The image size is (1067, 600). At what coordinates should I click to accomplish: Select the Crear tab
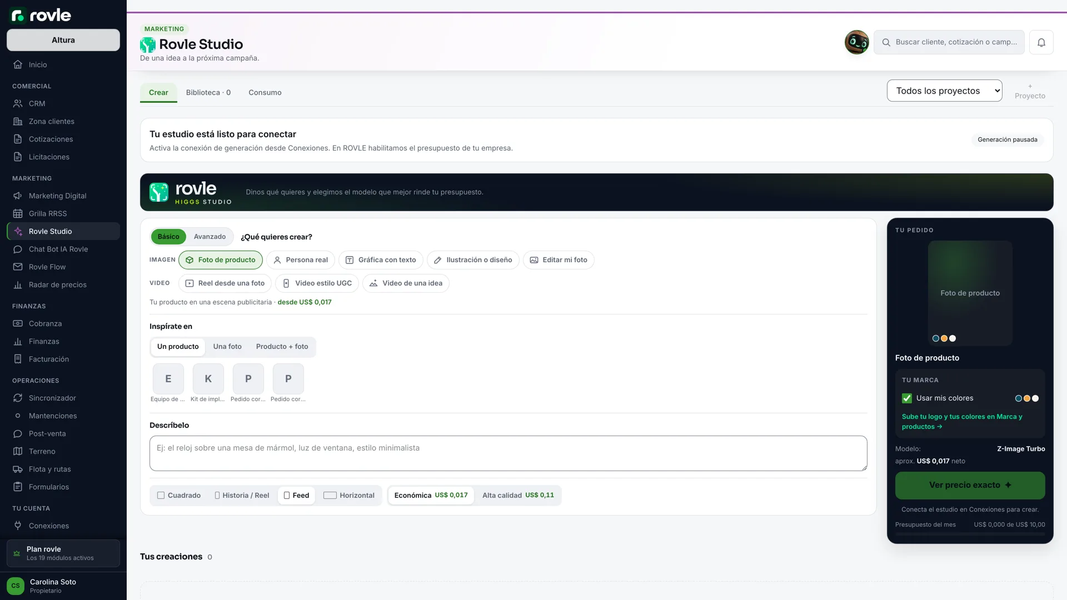[x=158, y=93]
